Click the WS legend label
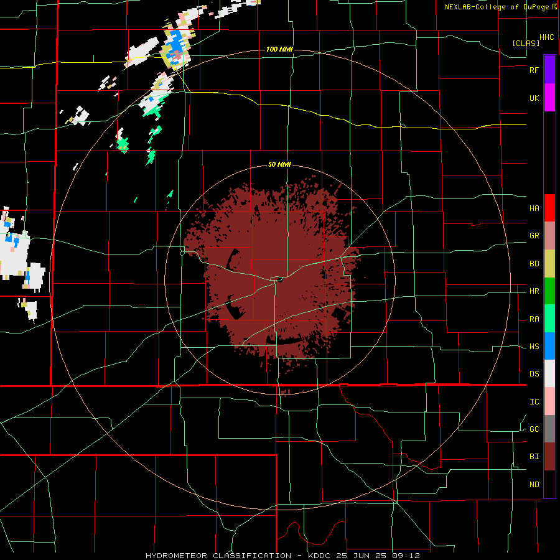560x560 pixels. 534,347
